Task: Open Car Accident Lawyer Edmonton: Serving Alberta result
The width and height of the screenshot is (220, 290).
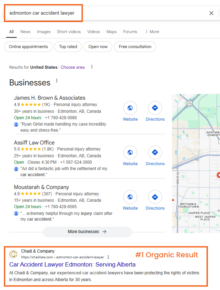Action: (73, 264)
